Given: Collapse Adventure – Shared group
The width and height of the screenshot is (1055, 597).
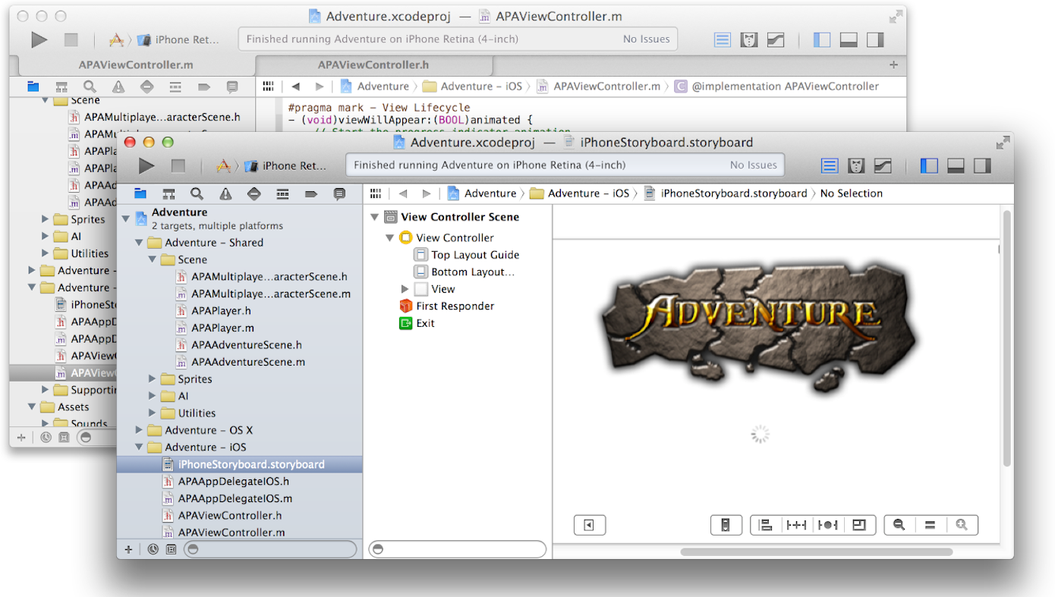Looking at the screenshot, I should click(x=139, y=243).
